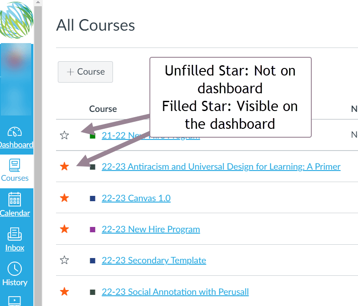Click the Course column header
358x306 pixels.
pyautogui.click(x=103, y=109)
